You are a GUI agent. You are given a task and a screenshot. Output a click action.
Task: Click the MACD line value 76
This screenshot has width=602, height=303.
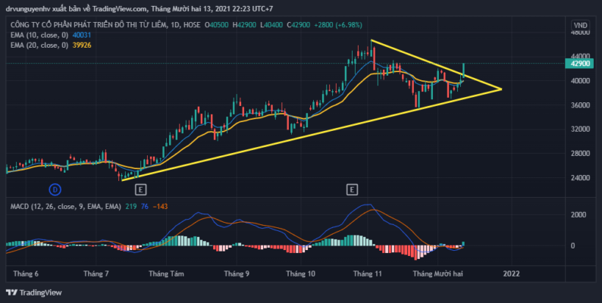(x=145, y=206)
